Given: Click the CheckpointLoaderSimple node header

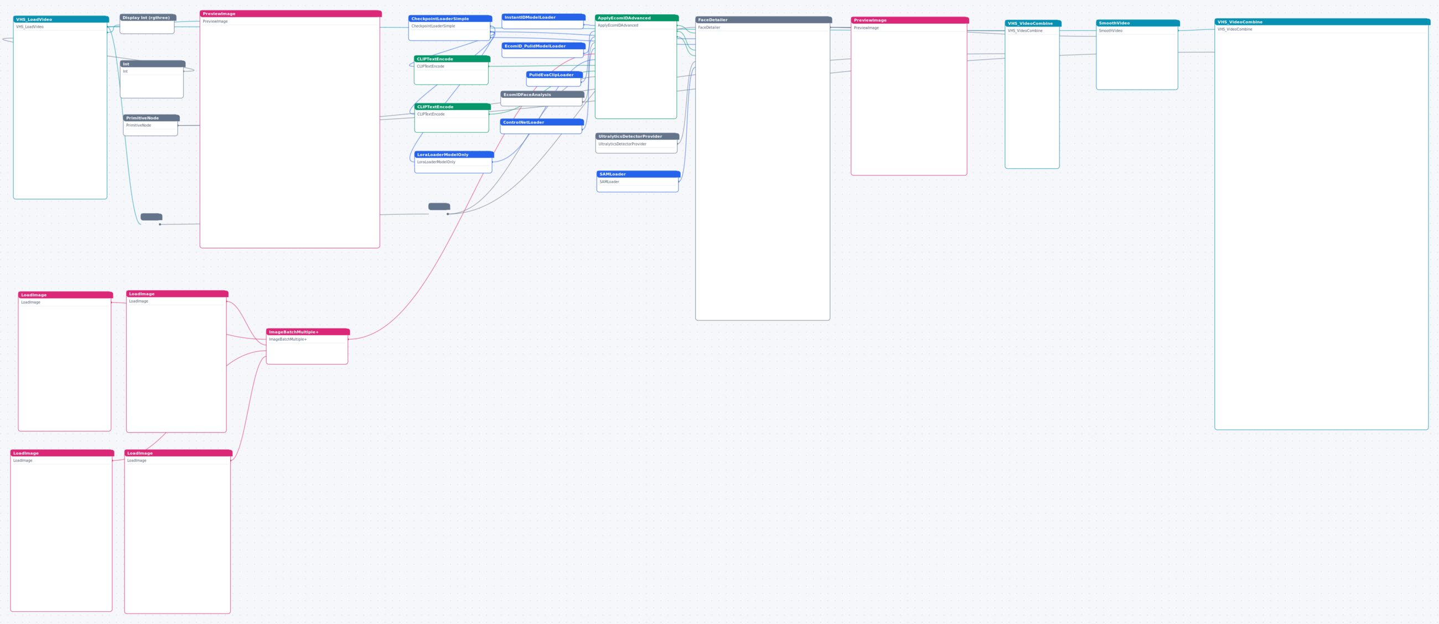Looking at the screenshot, I should point(451,18).
